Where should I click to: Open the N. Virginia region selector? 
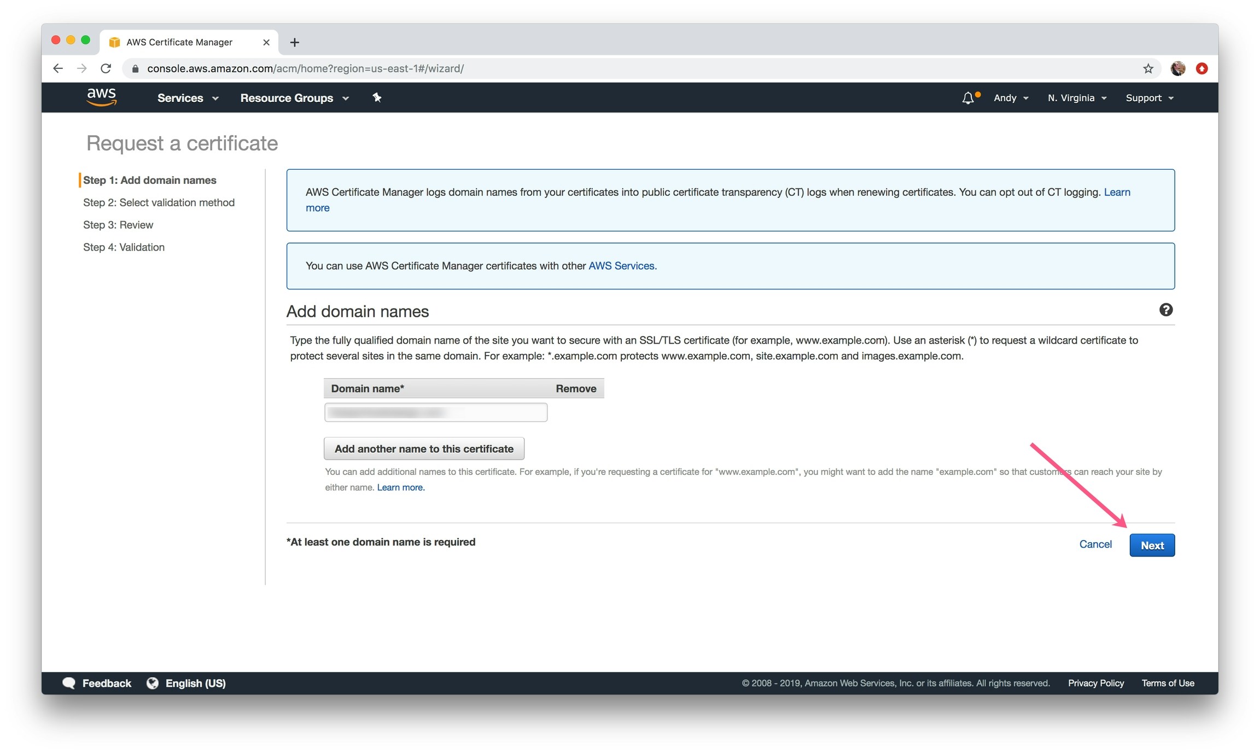coord(1077,98)
